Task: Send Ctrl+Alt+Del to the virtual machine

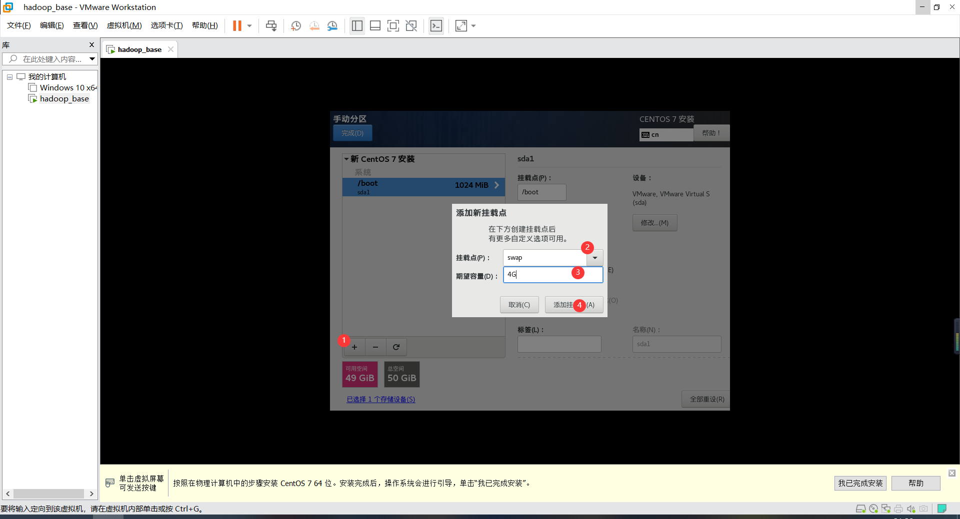Action: [x=271, y=25]
